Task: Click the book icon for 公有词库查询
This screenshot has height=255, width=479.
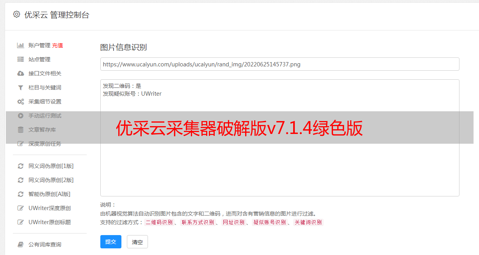Action: [x=21, y=244]
